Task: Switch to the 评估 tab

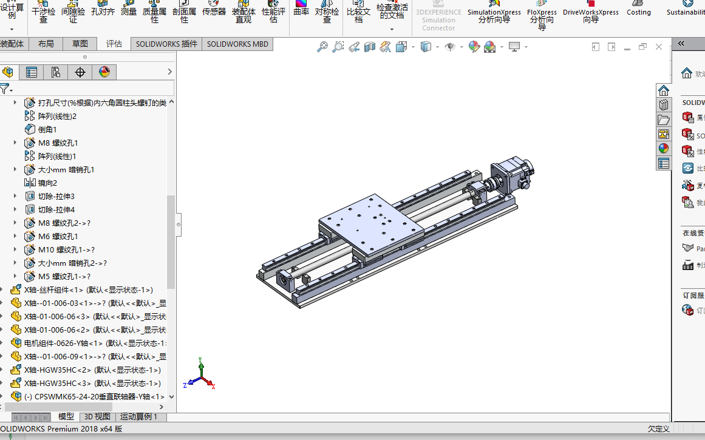Action: 114,44
